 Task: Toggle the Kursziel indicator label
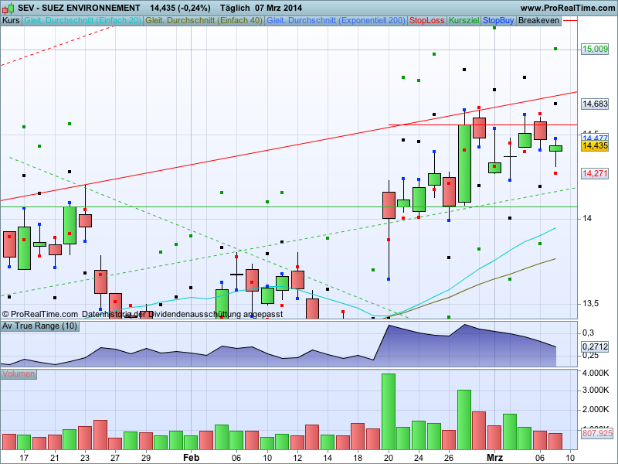(464, 21)
